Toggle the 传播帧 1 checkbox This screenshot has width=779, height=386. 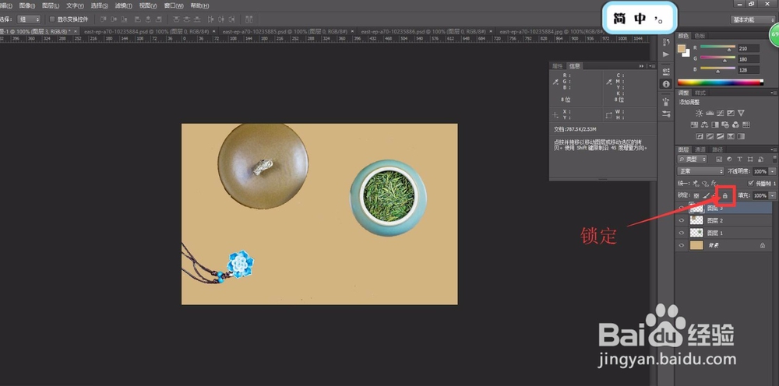751,184
